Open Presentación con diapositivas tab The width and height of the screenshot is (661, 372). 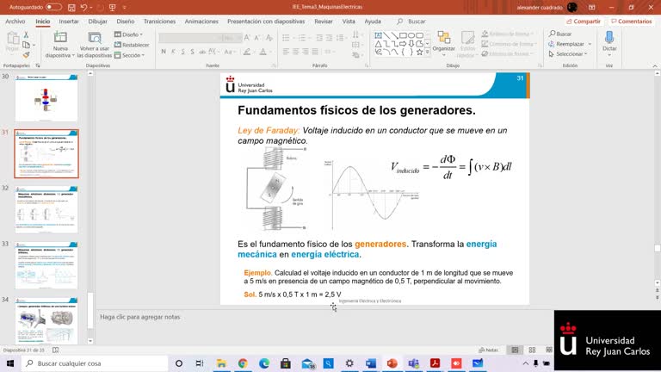point(266,21)
